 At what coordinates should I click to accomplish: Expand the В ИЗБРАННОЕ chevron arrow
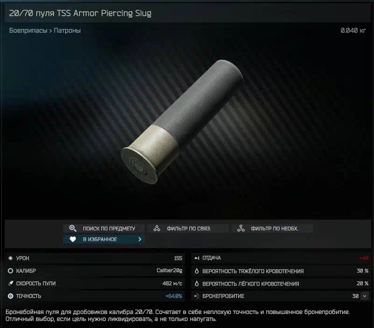point(140,239)
